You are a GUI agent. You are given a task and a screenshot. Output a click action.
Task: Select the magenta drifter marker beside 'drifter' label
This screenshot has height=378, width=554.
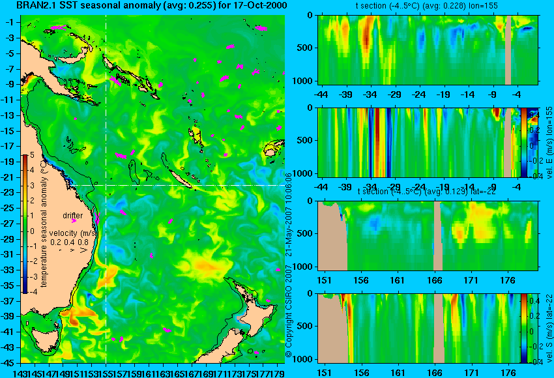tap(74, 220)
